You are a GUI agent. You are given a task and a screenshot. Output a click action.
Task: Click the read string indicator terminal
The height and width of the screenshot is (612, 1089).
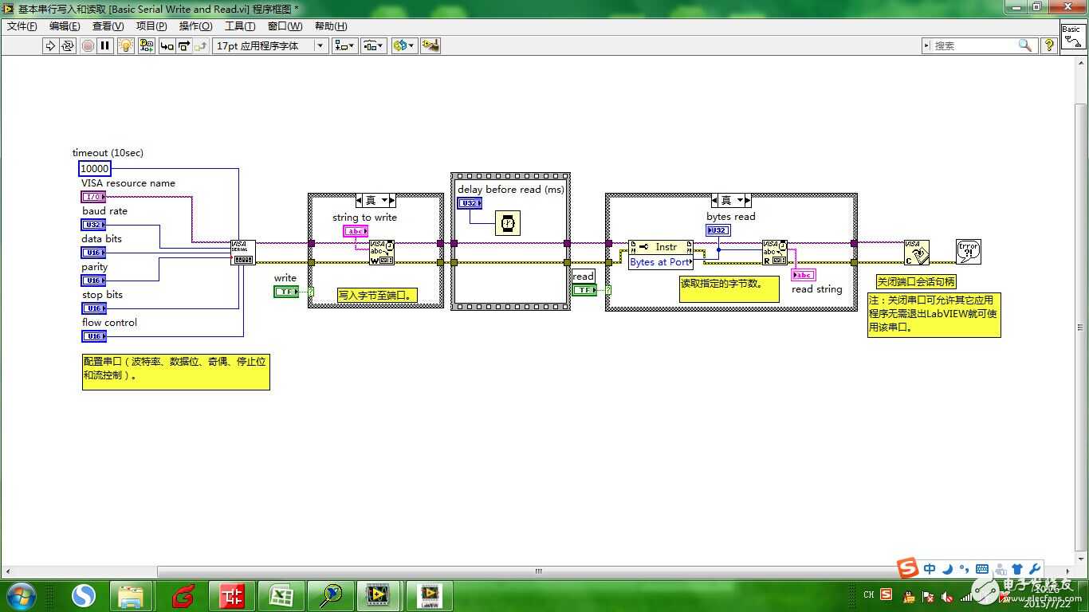(803, 275)
